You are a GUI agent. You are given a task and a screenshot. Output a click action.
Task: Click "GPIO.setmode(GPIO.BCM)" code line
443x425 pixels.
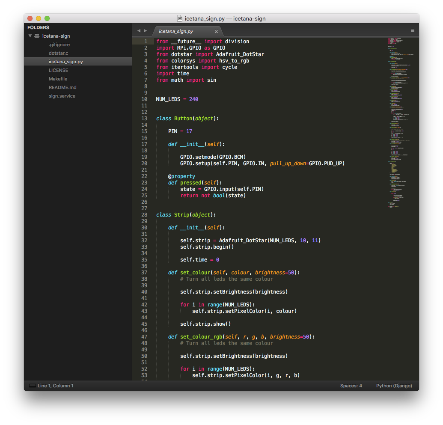[x=213, y=157]
